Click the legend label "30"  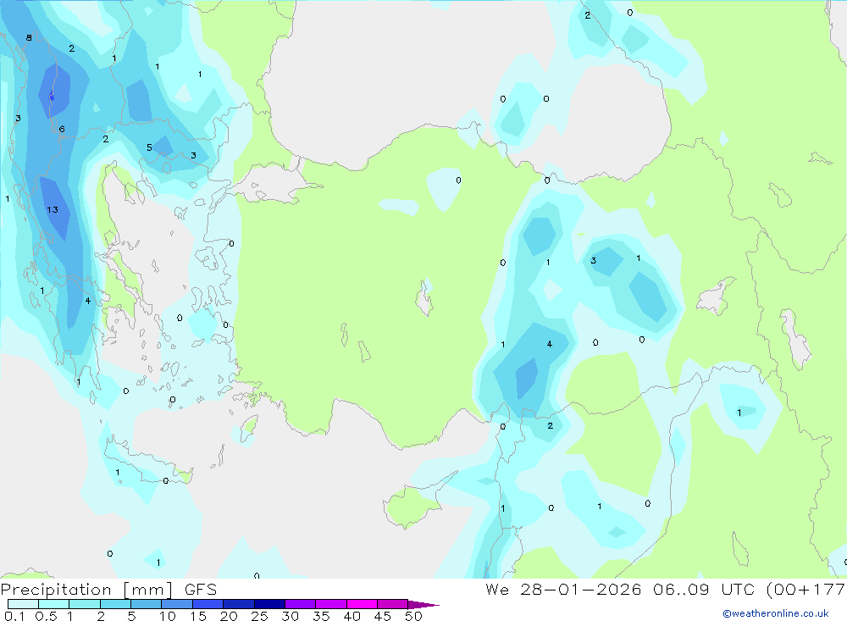tap(291, 616)
